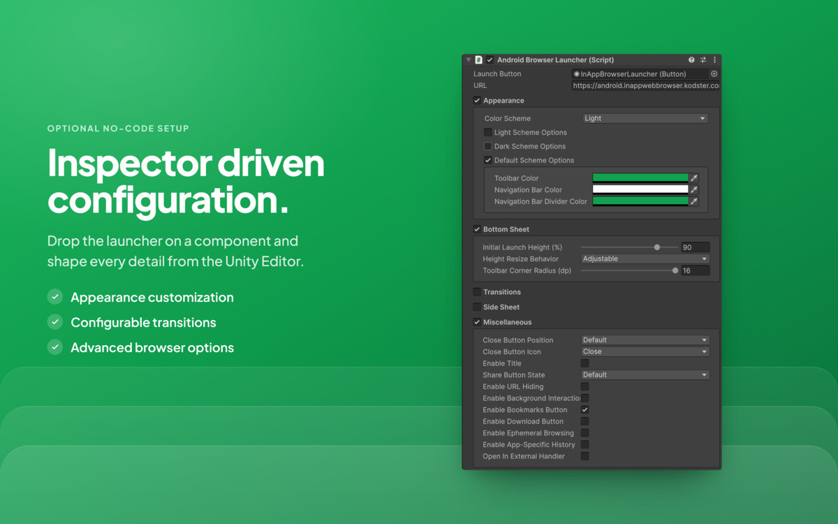Click the Launch Button label
Screen dimensions: 838x524
(497, 74)
